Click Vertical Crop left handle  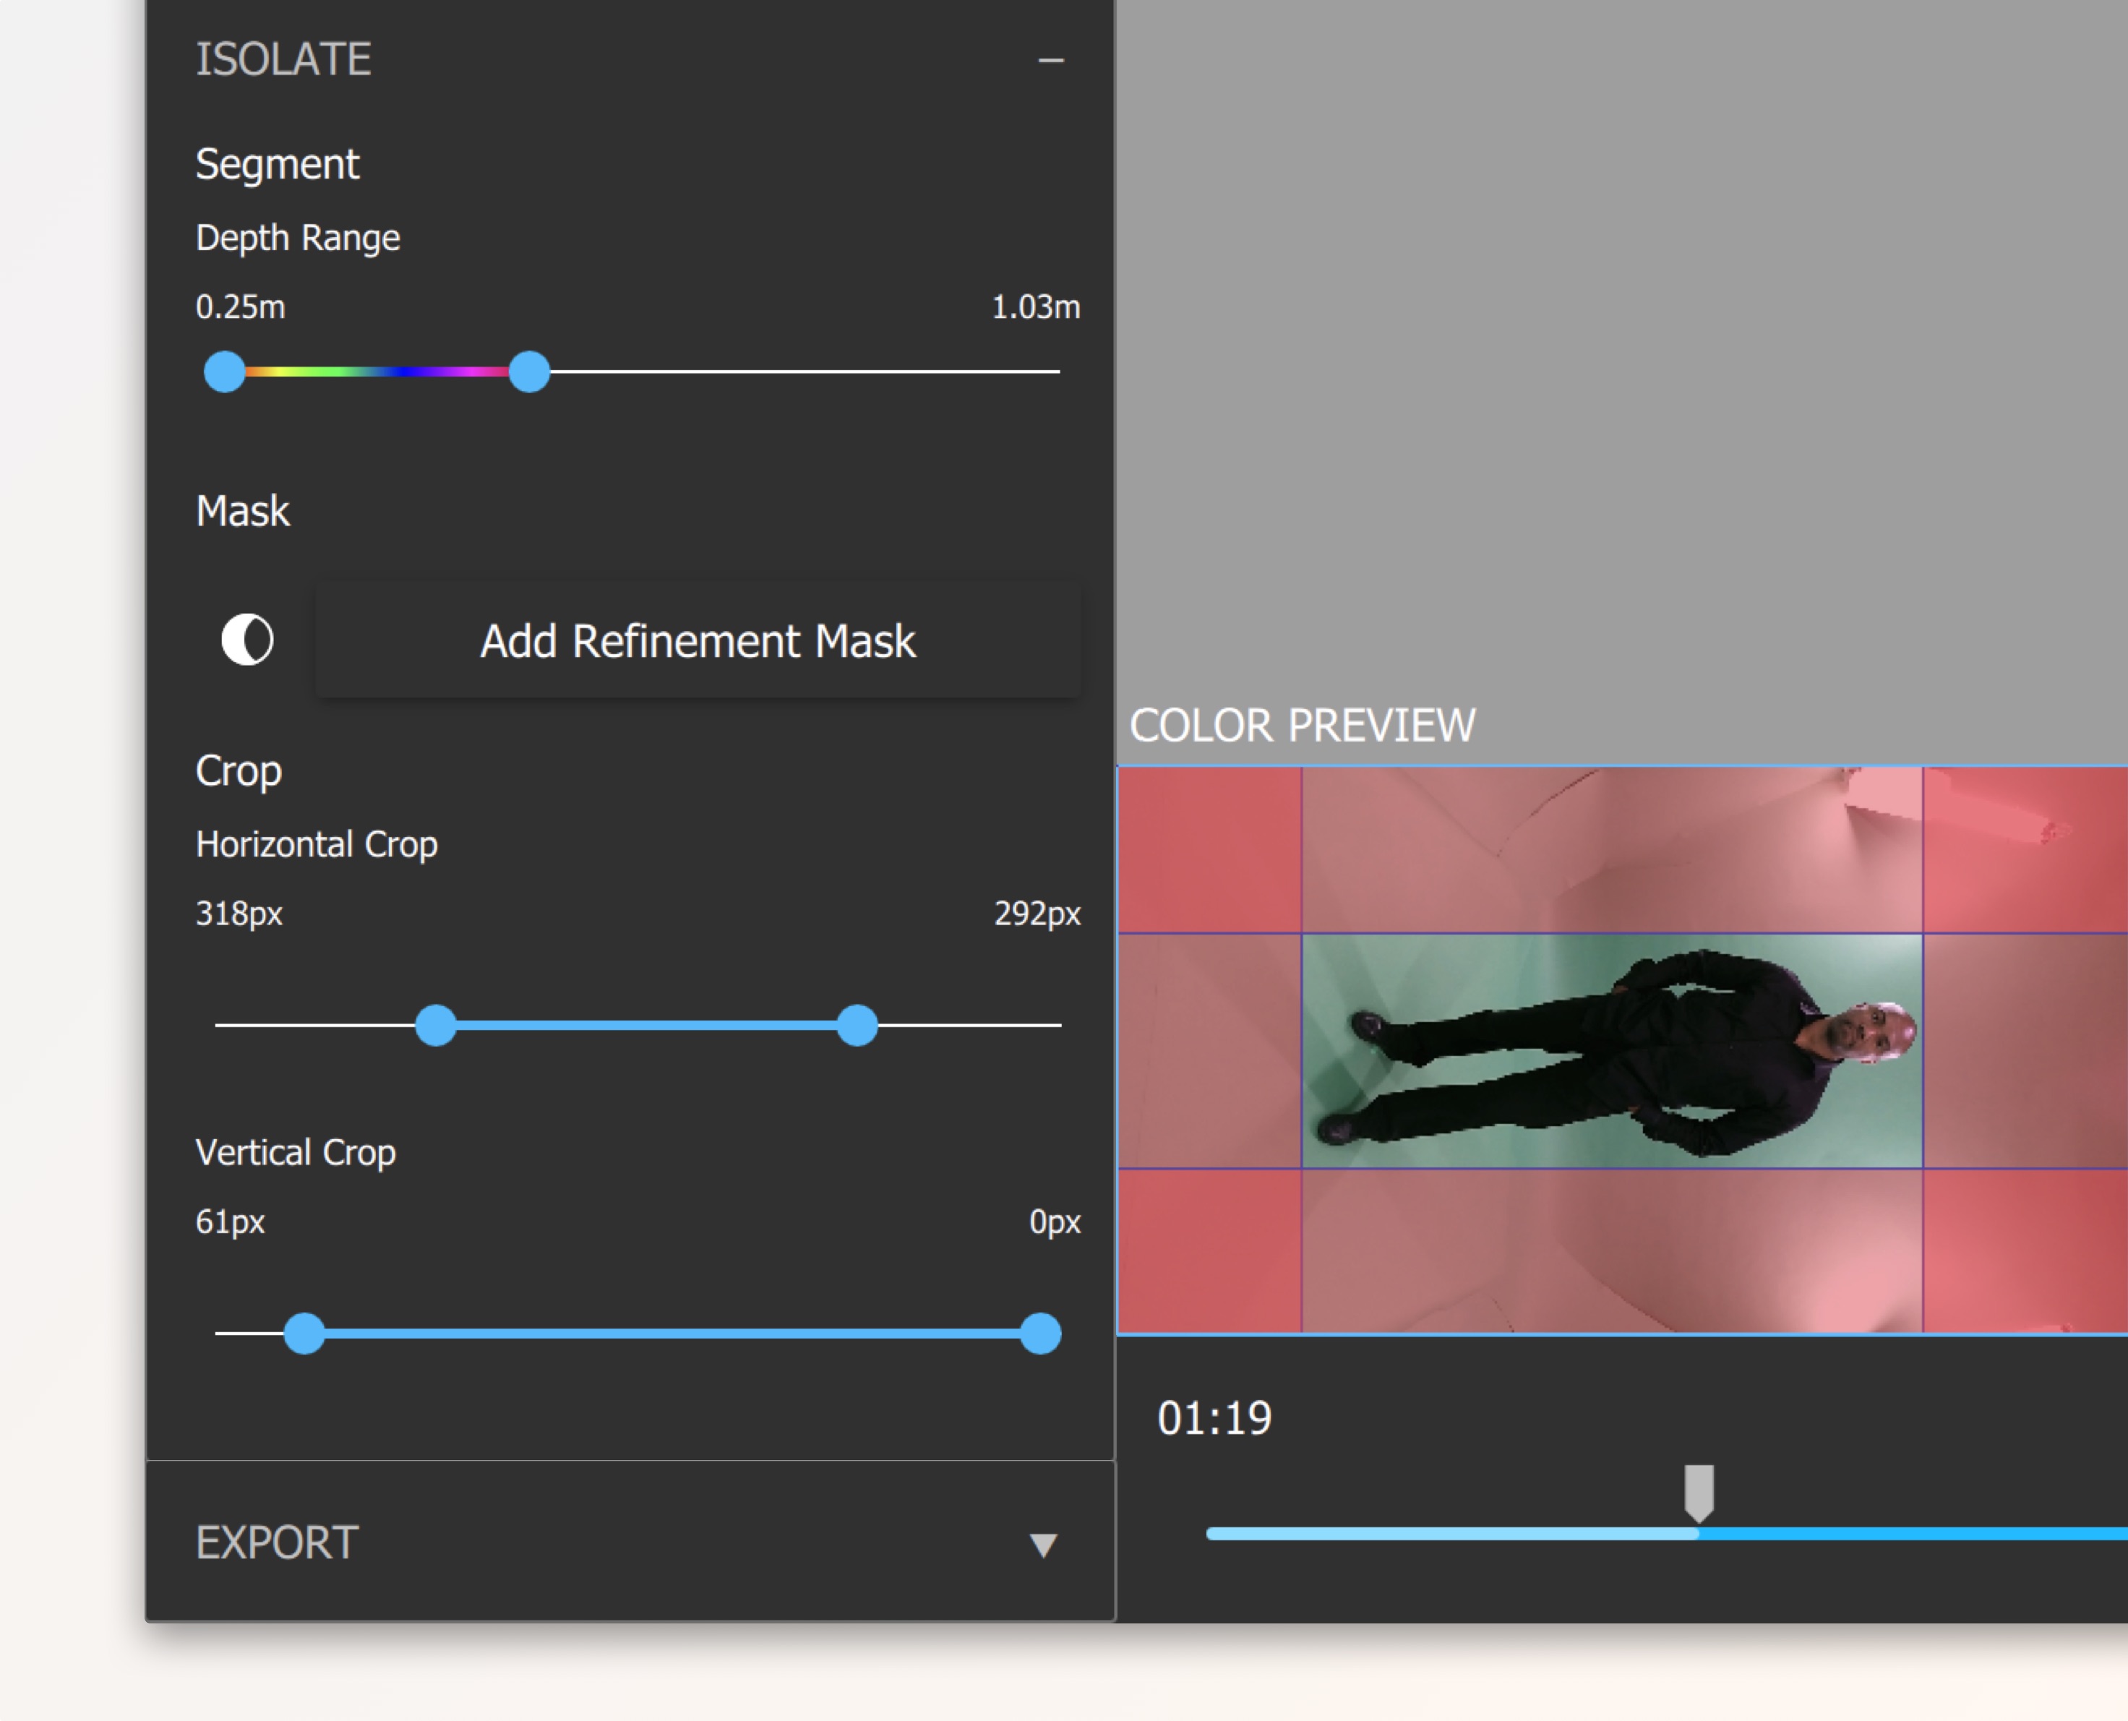coord(304,1334)
